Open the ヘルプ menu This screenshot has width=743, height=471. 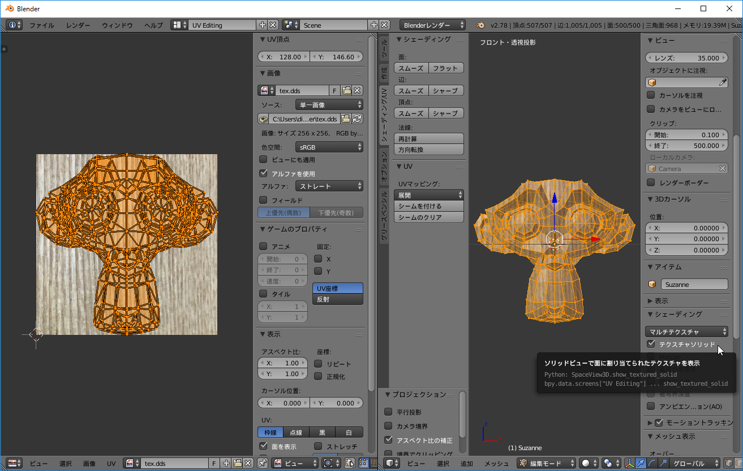pos(153,25)
